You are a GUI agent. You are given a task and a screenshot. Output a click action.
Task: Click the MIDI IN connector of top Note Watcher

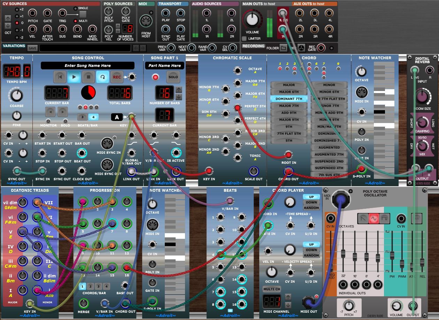click(x=362, y=92)
